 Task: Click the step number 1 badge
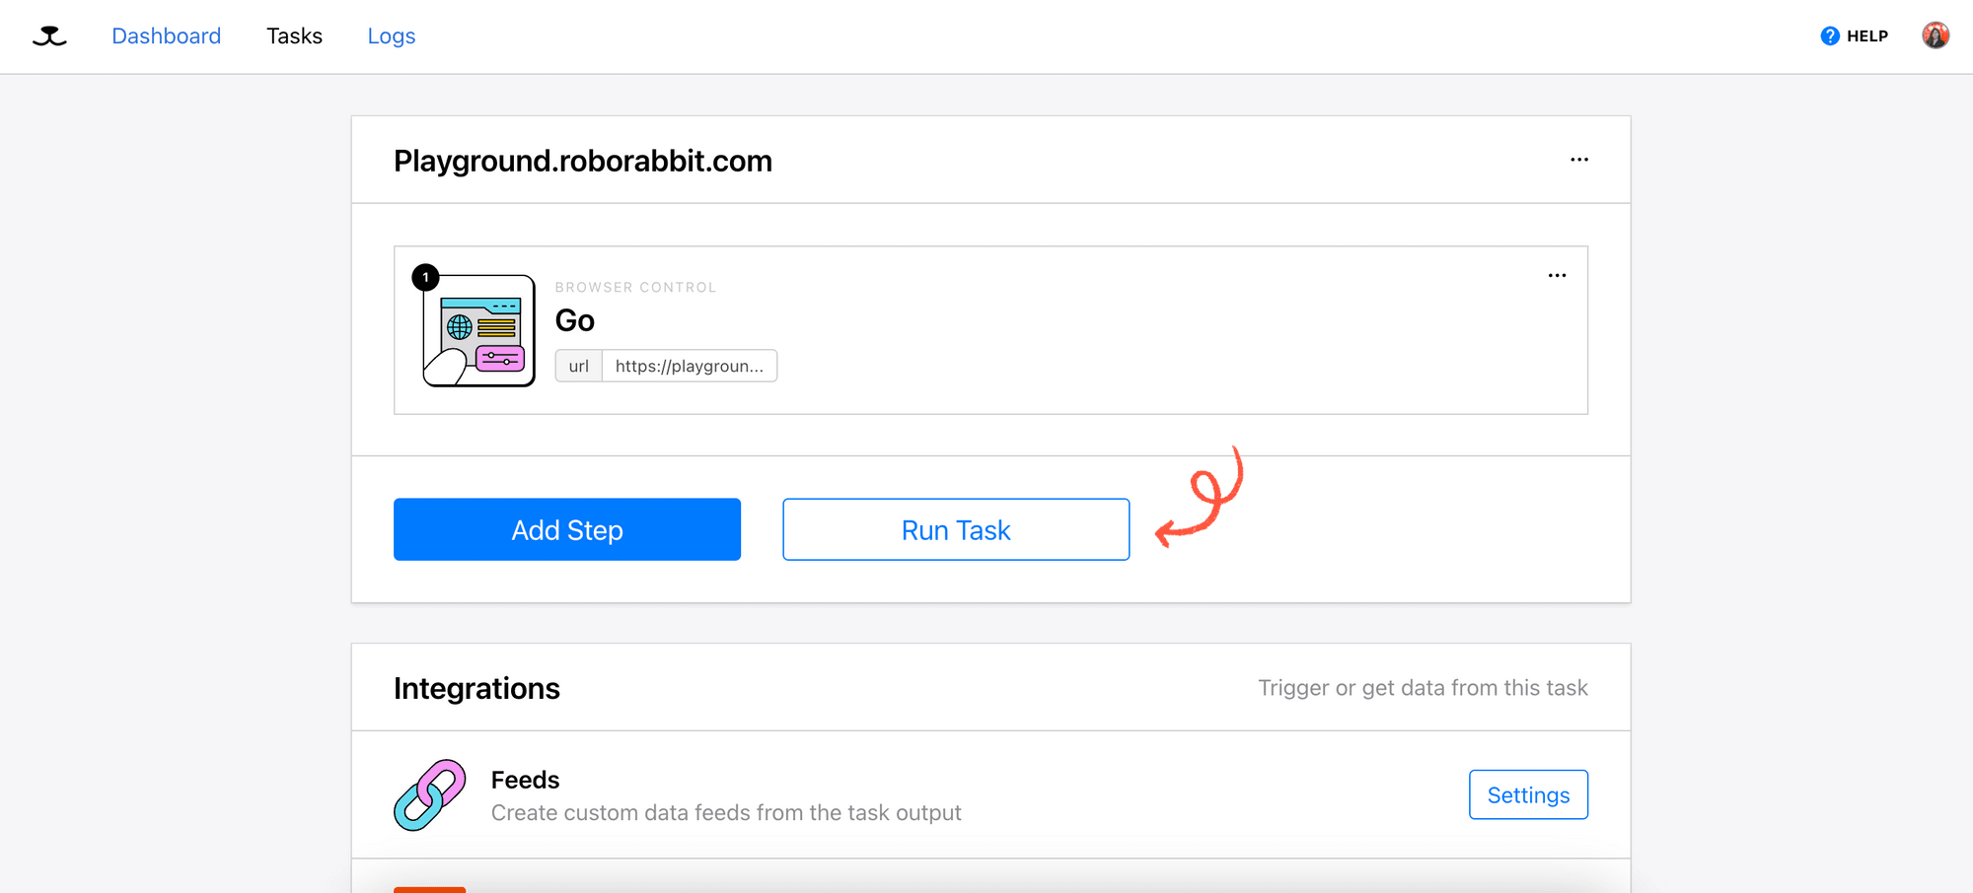pyautogui.click(x=425, y=277)
